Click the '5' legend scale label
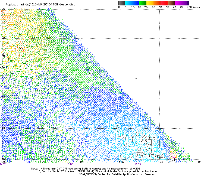This screenshot has height=176, width=201. [x=125, y=7]
